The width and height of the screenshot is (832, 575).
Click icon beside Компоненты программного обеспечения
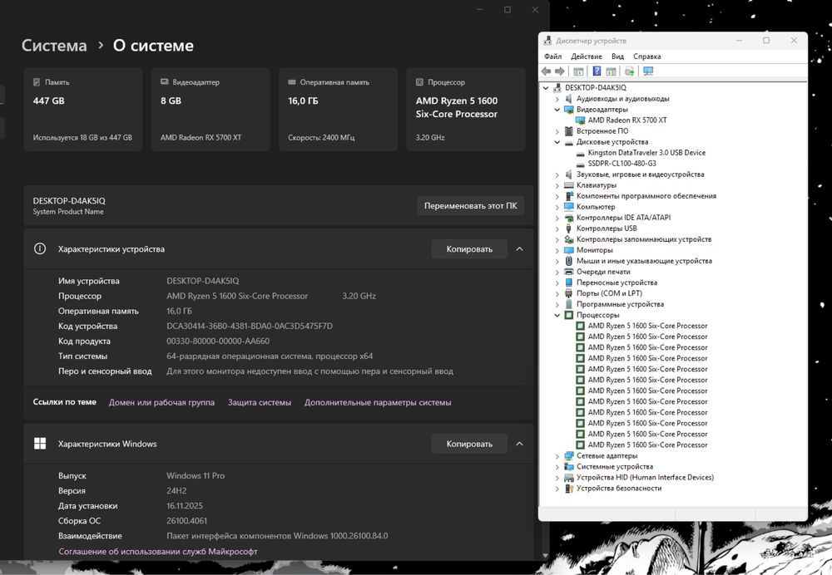pos(569,196)
